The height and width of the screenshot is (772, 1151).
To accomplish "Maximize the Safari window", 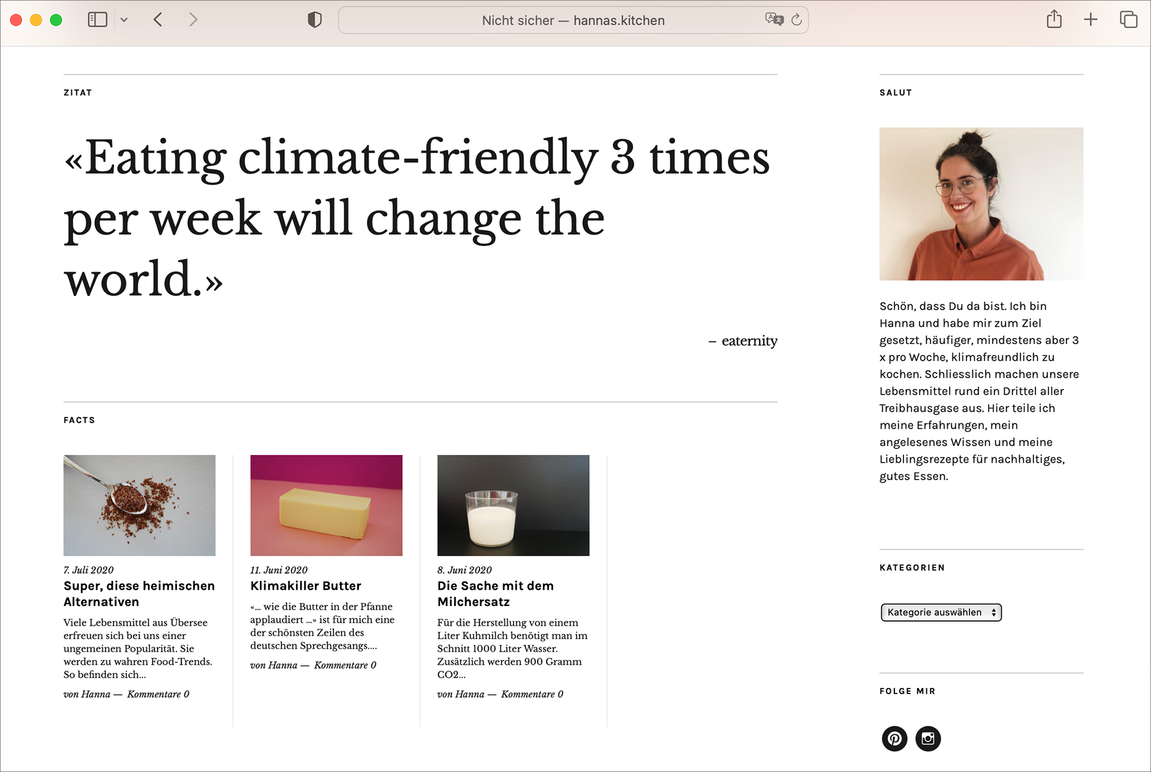I will coord(56,20).
